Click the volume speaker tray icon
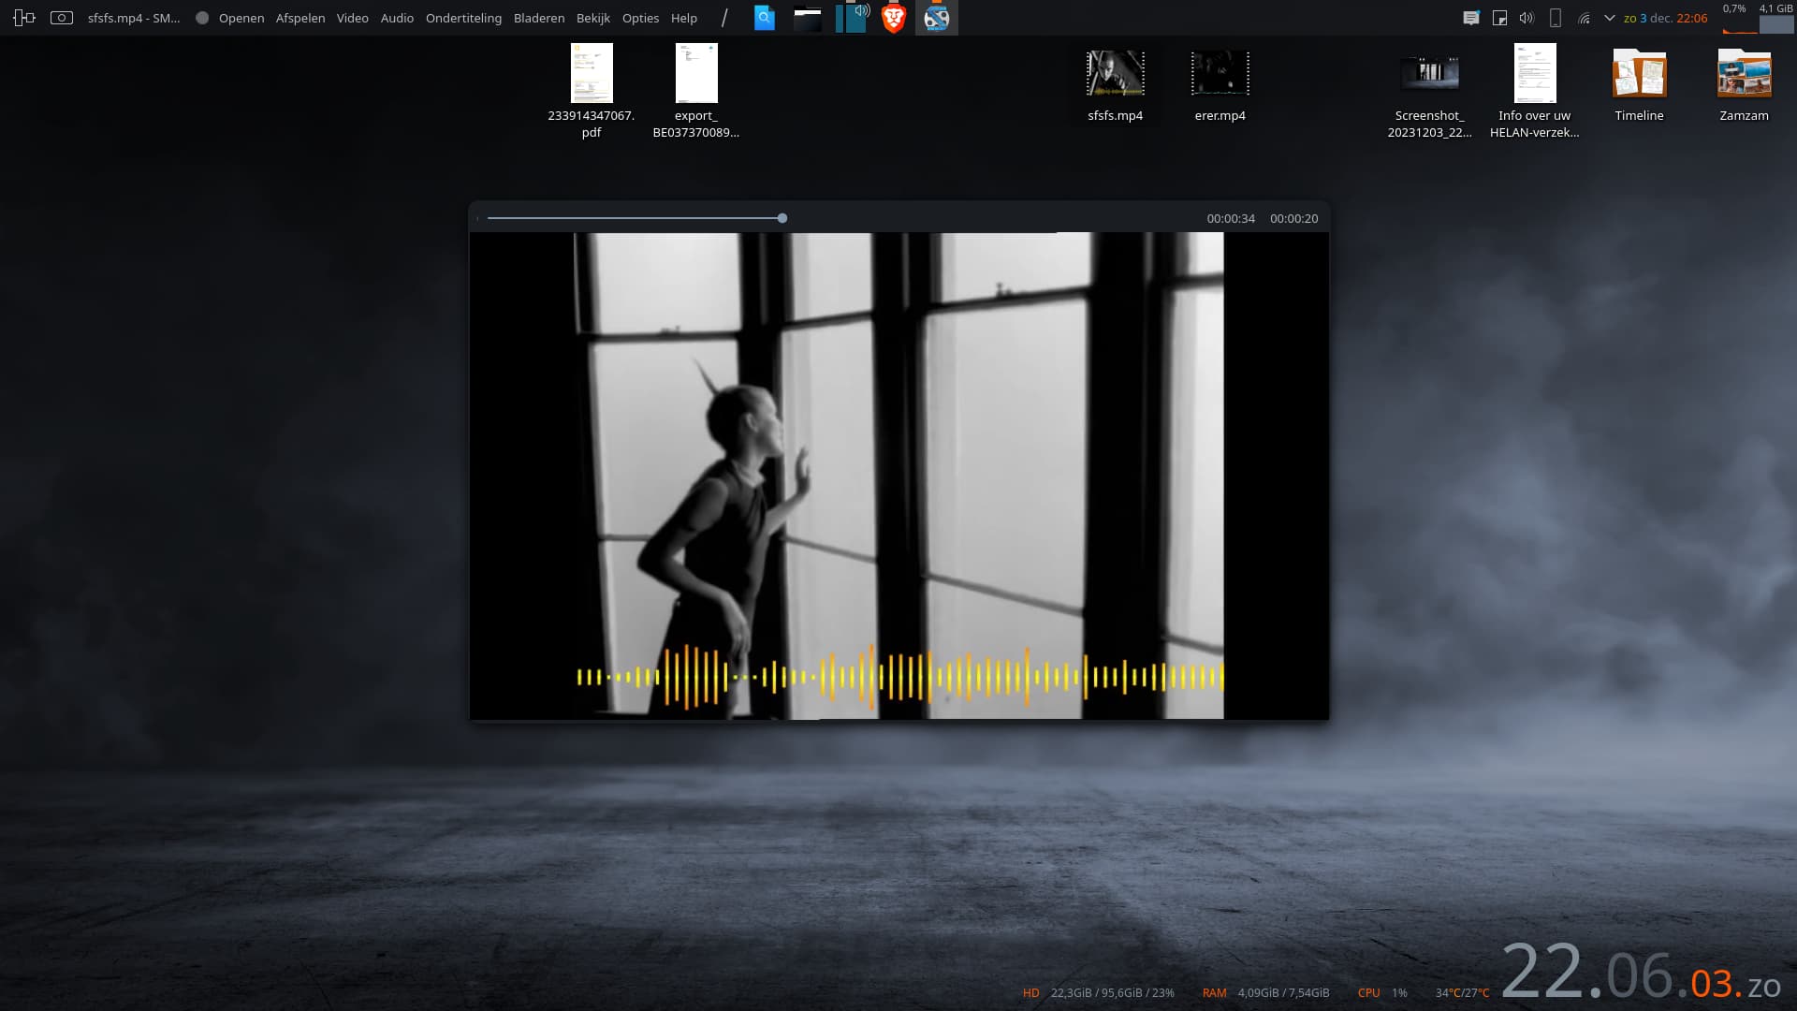Image resolution: width=1797 pixels, height=1011 pixels. tap(1527, 18)
